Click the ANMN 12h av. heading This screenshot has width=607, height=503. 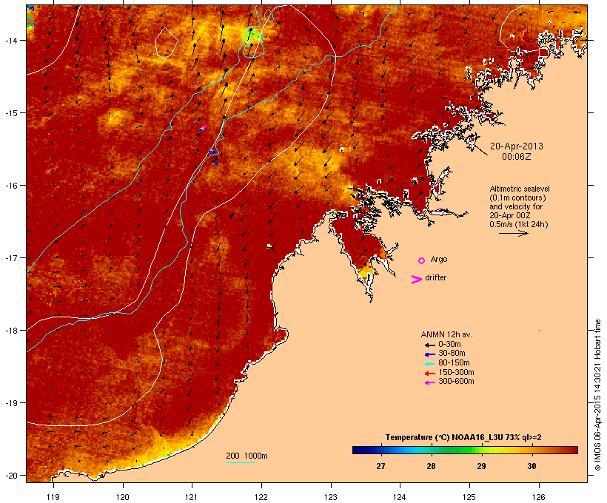click(446, 334)
